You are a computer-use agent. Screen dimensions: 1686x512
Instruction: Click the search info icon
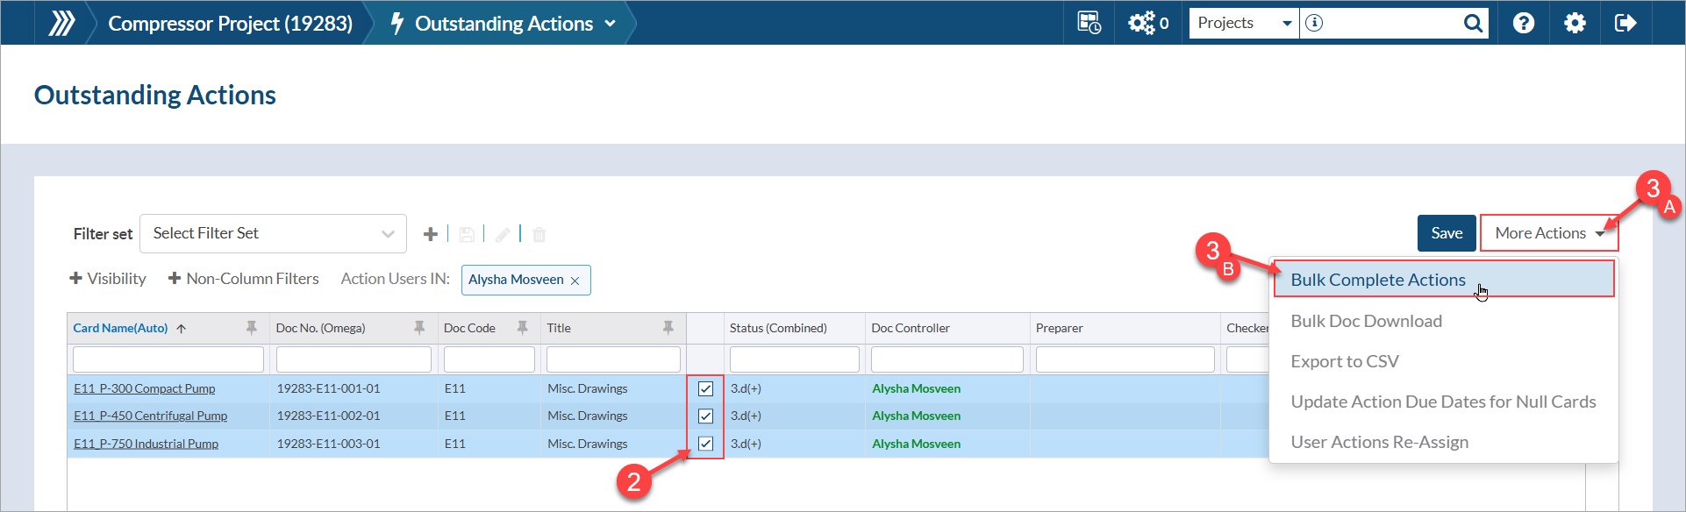1314,23
